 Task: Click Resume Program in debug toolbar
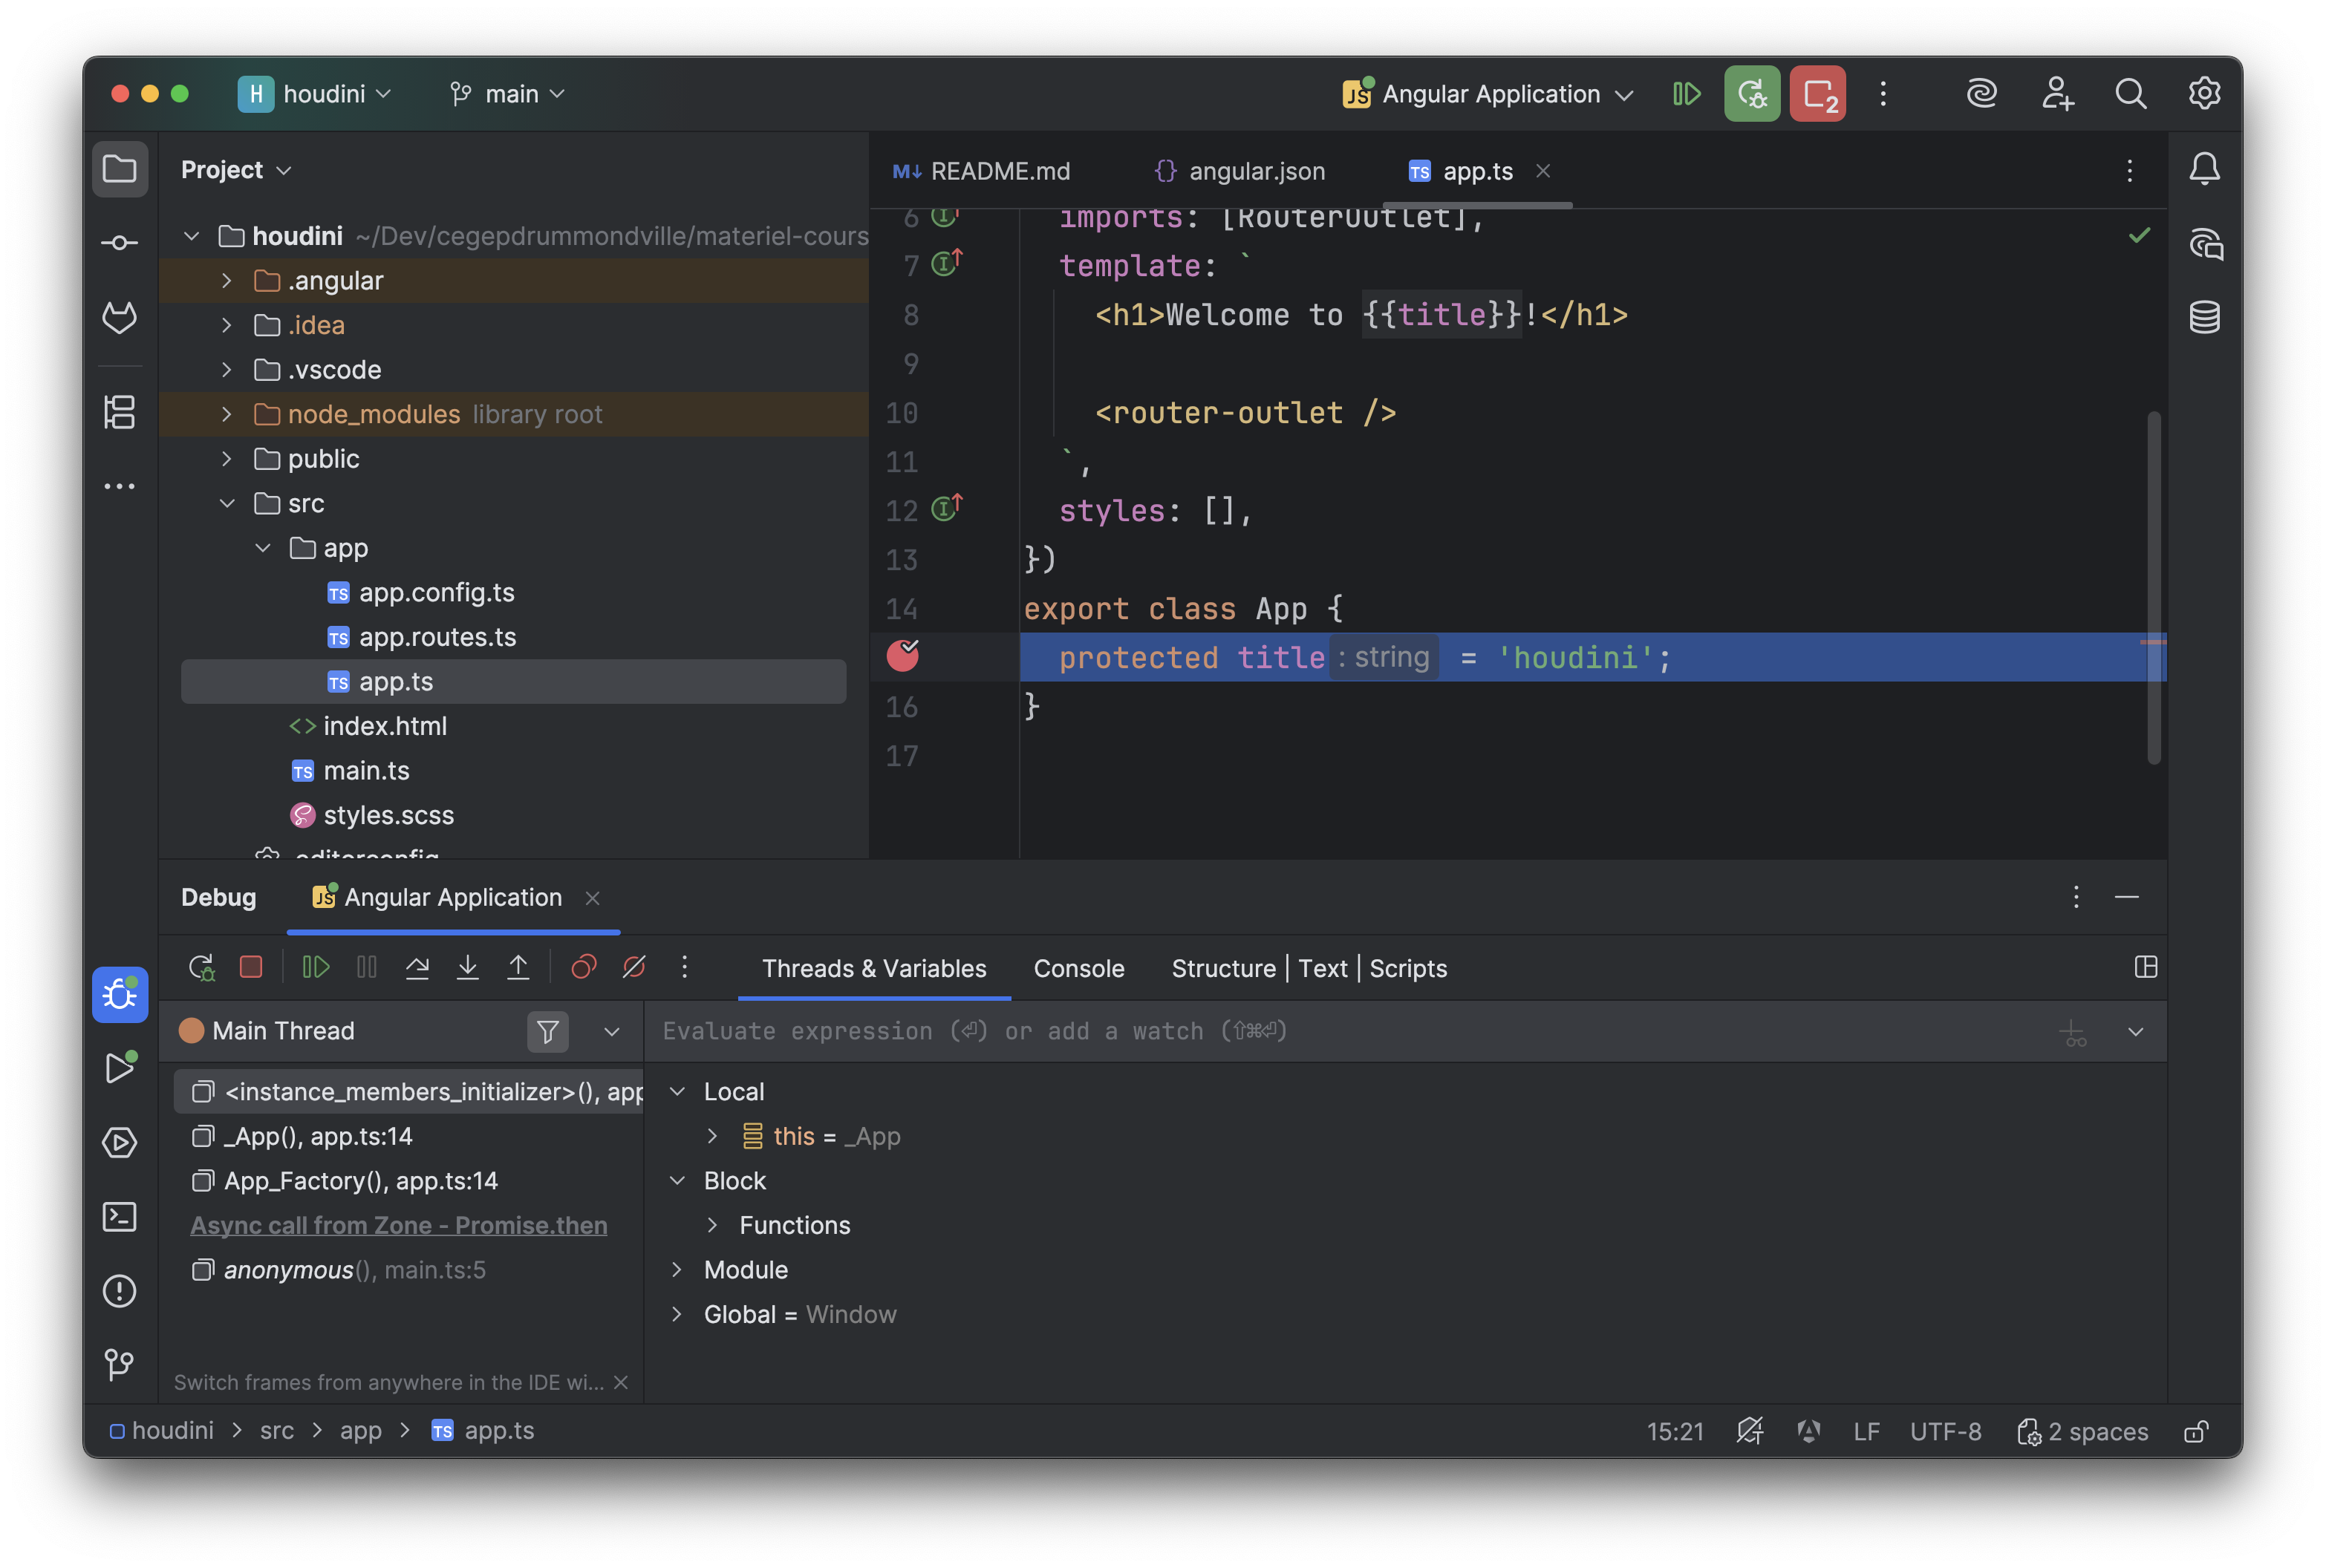316,967
